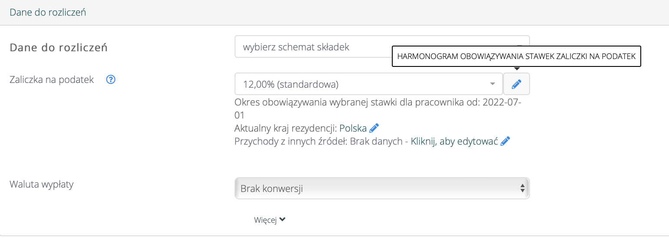Viewport: 669px width, 238px height.
Task: Click the "Kliknij, aby edytować" link
Action: pos(454,141)
